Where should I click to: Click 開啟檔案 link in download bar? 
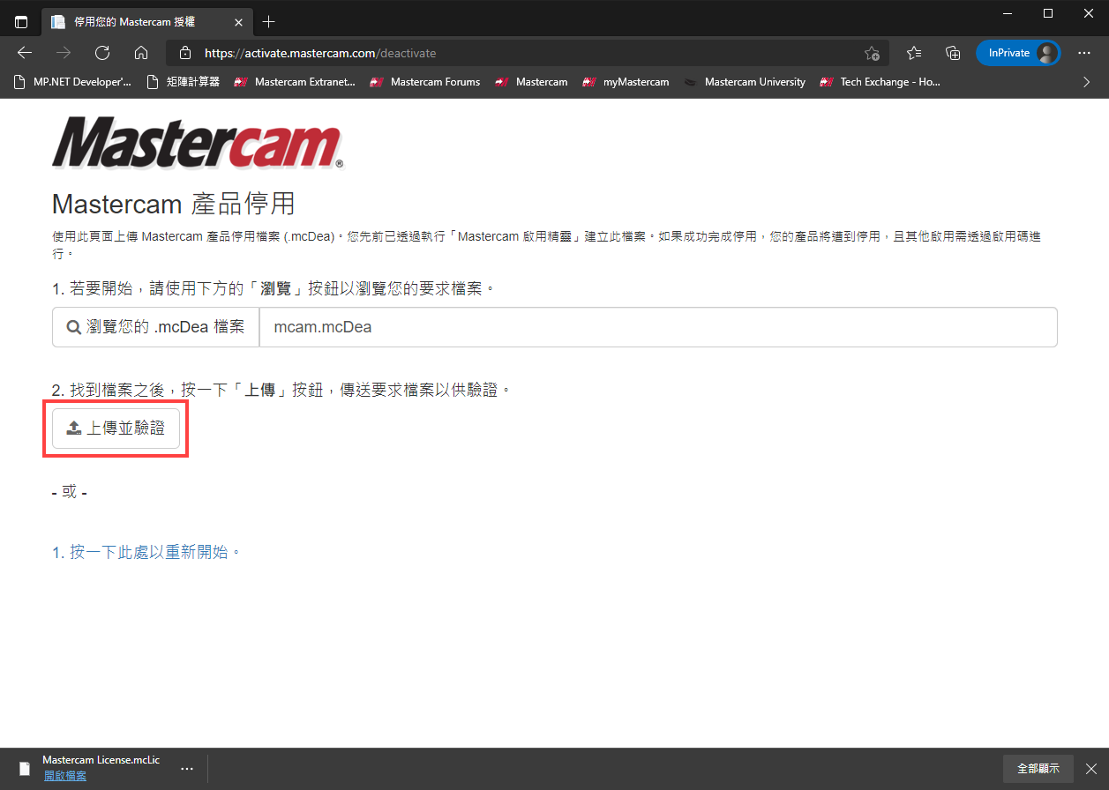(65, 776)
